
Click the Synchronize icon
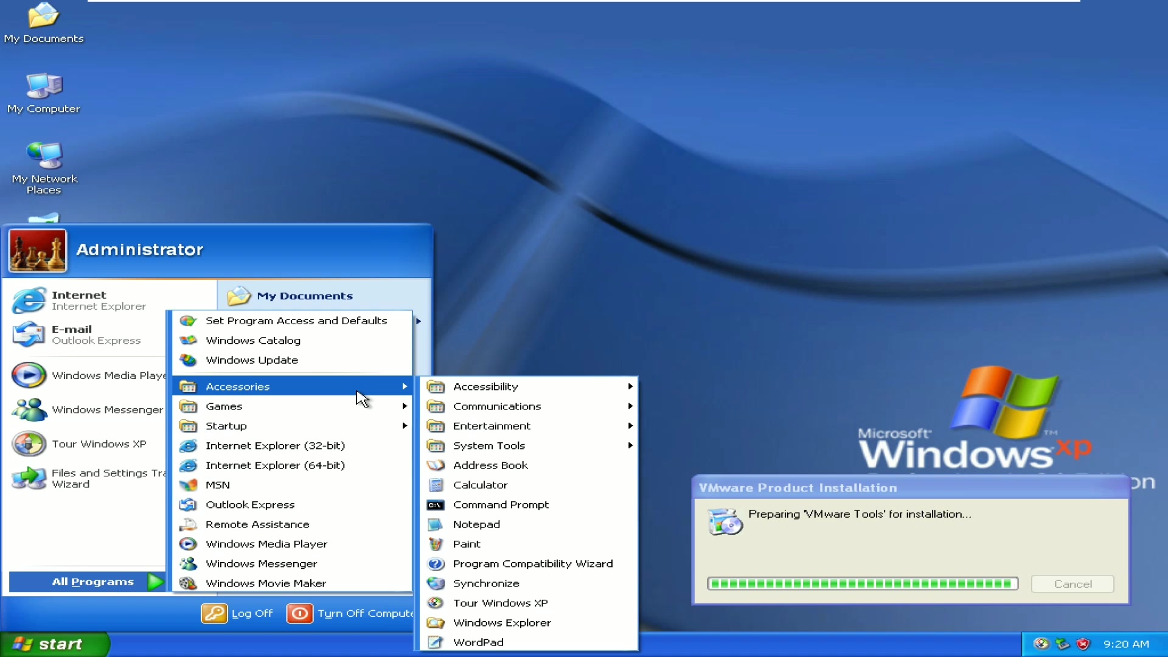click(436, 583)
